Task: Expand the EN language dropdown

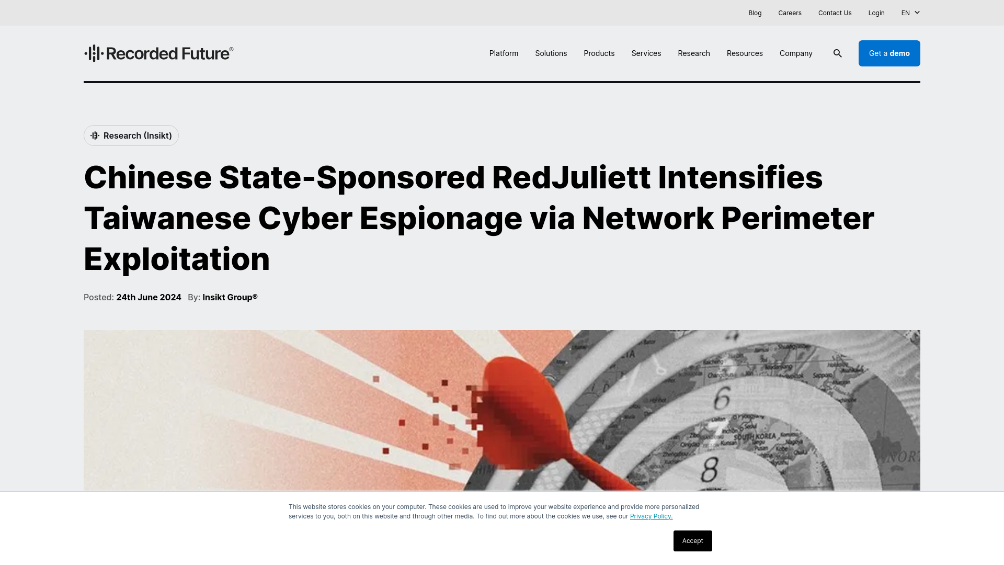Action: click(910, 13)
